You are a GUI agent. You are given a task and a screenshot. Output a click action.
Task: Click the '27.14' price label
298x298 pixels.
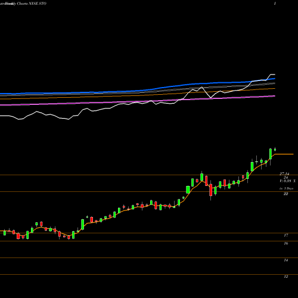click(284, 174)
